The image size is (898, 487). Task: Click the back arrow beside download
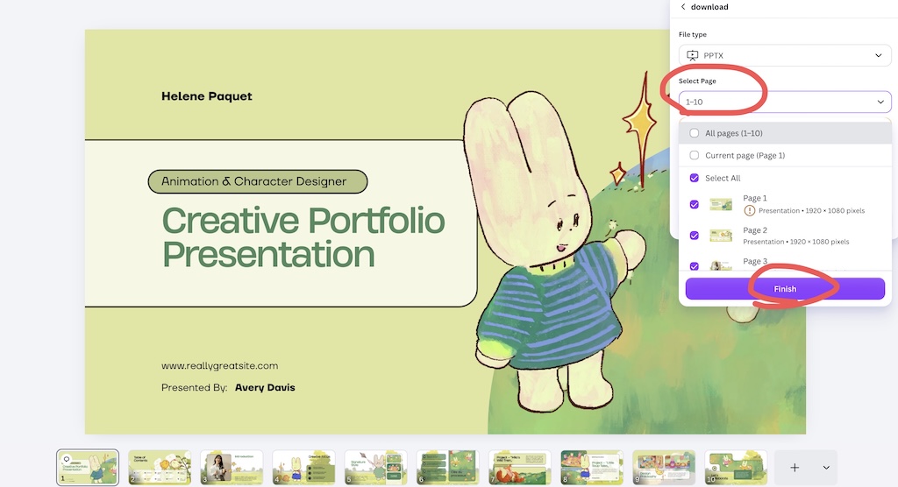pos(682,7)
